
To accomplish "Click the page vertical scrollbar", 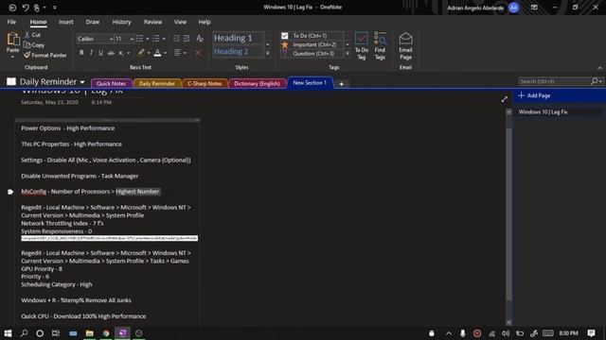I will pyautogui.click(x=509, y=214).
